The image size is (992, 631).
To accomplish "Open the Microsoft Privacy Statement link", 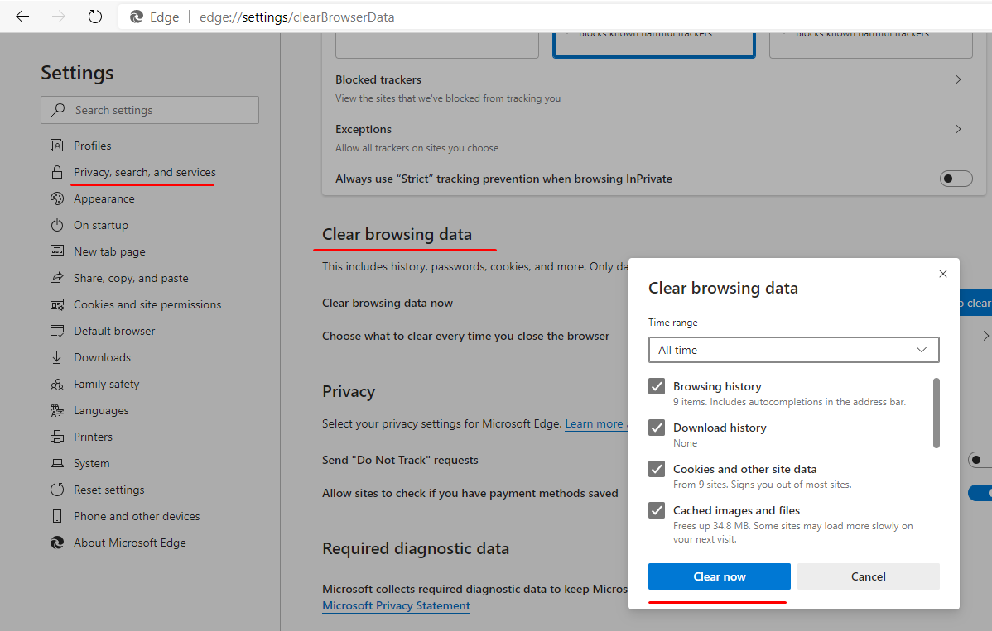I will pyautogui.click(x=396, y=605).
